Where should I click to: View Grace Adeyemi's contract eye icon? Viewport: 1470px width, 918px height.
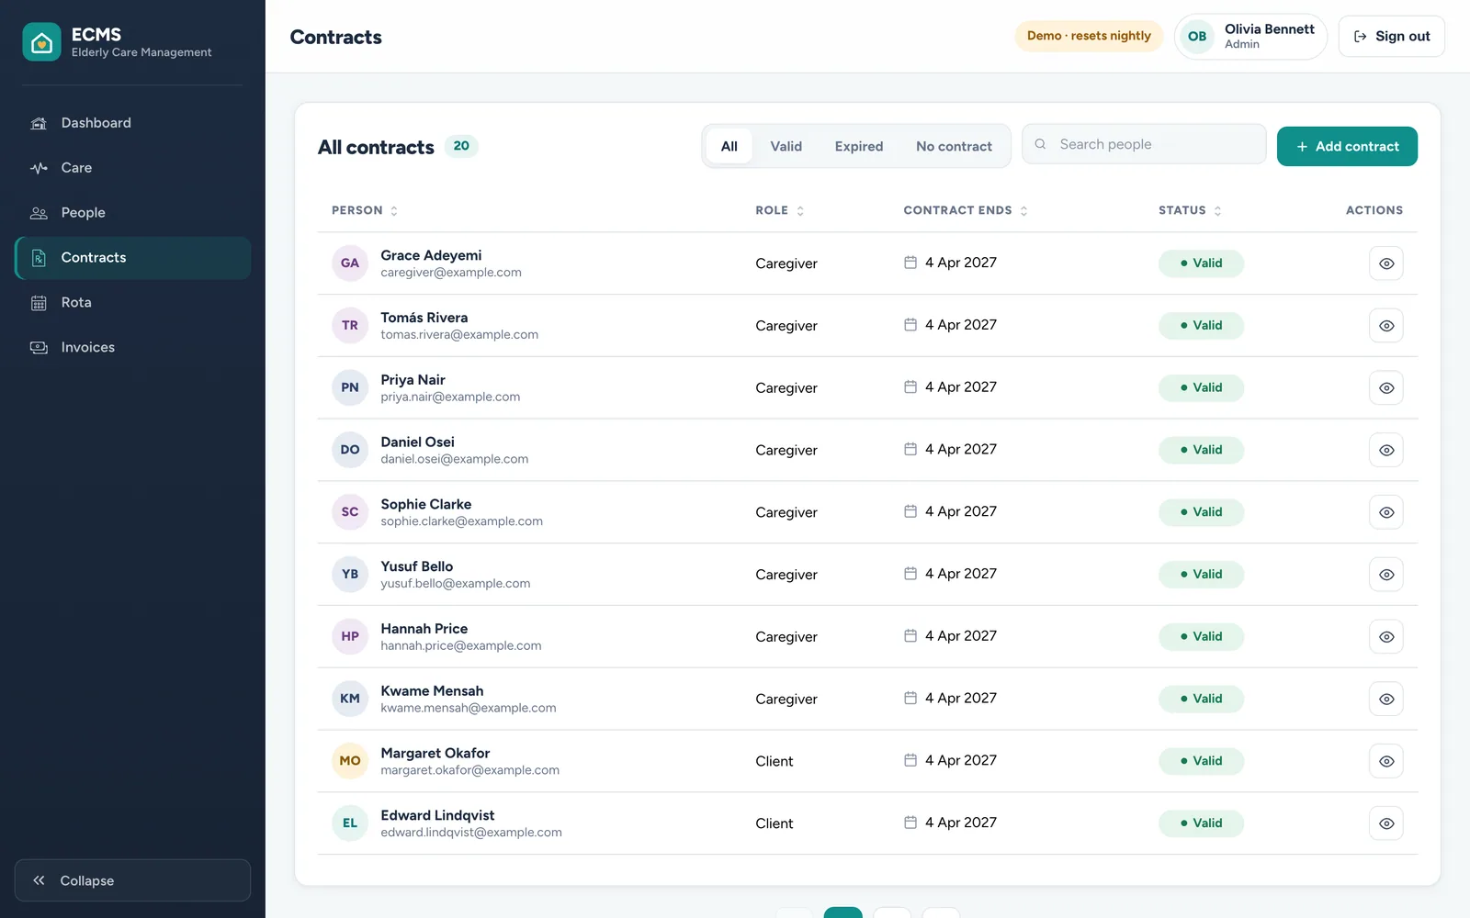1386,263
